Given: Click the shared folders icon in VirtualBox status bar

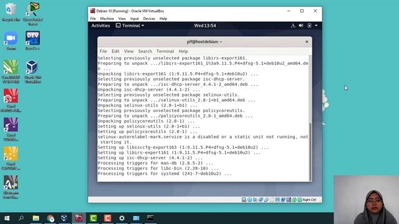Looking at the screenshot, I should point(272,200).
